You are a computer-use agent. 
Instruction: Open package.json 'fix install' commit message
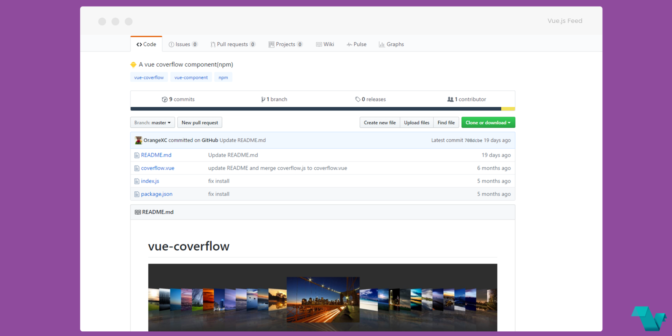coord(219,194)
